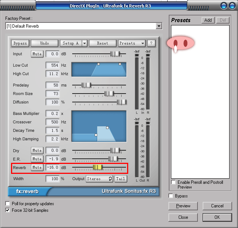The height and width of the screenshot is (228, 238).
Task: Enable Preroll and Postroll Preview checkbox
Action: (173, 182)
